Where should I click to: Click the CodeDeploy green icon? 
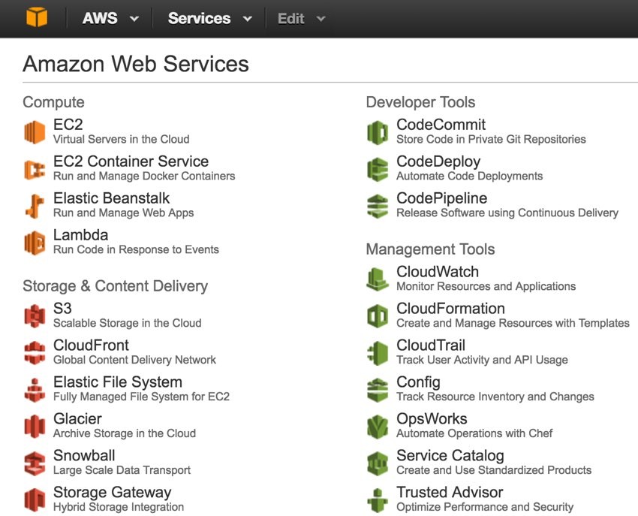(378, 169)
